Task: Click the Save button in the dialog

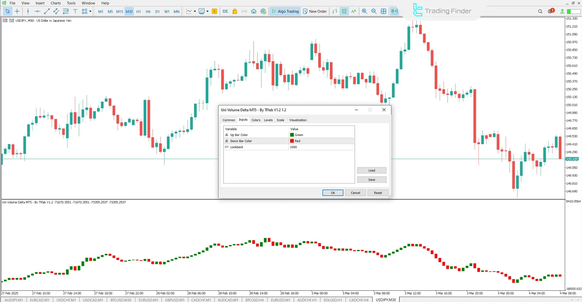Action: pos(371,180)
